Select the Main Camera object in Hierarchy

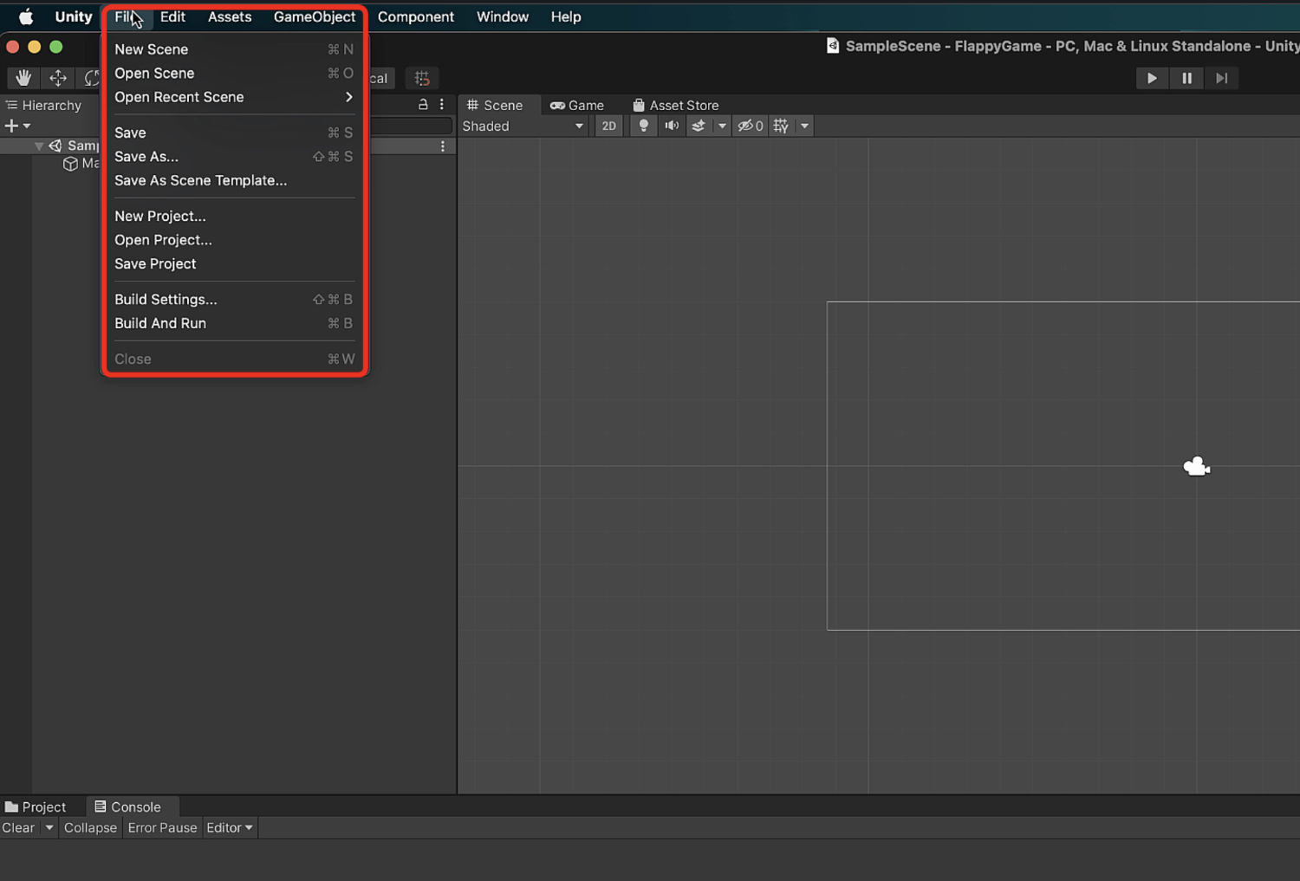point(82,164)
